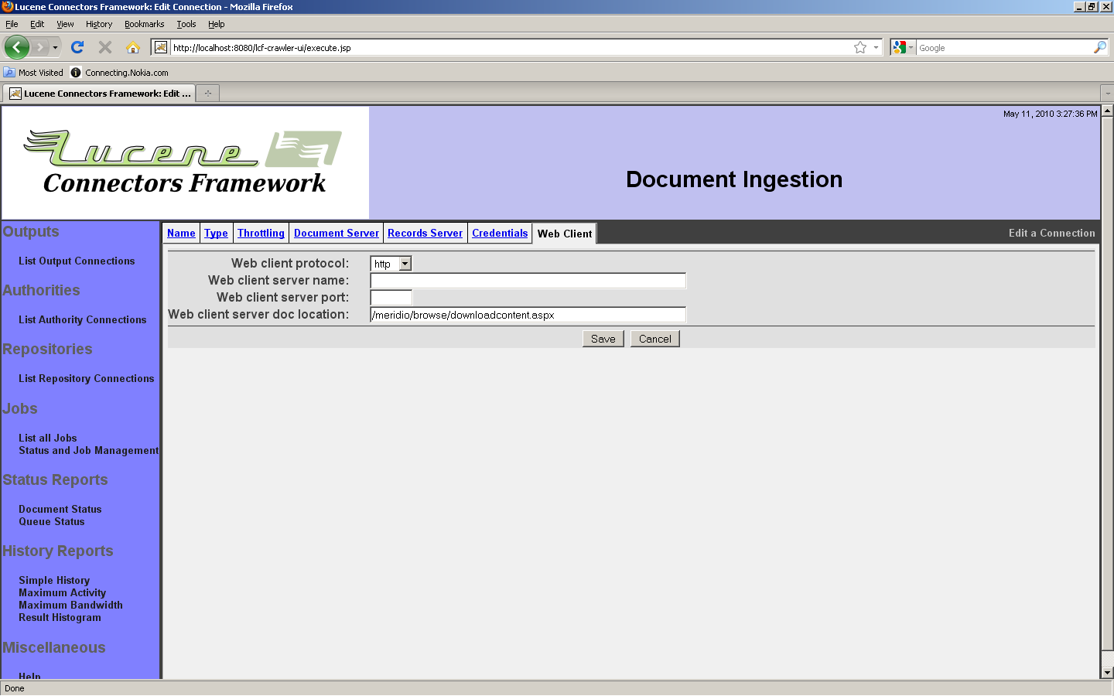
Task: Open the search engine selector dropdown
Action: click(902, 47)
